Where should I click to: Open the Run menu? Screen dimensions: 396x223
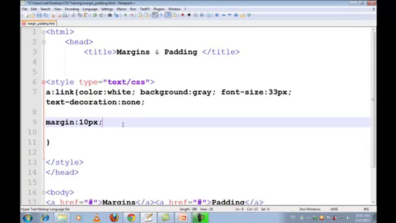coord(133,9)
